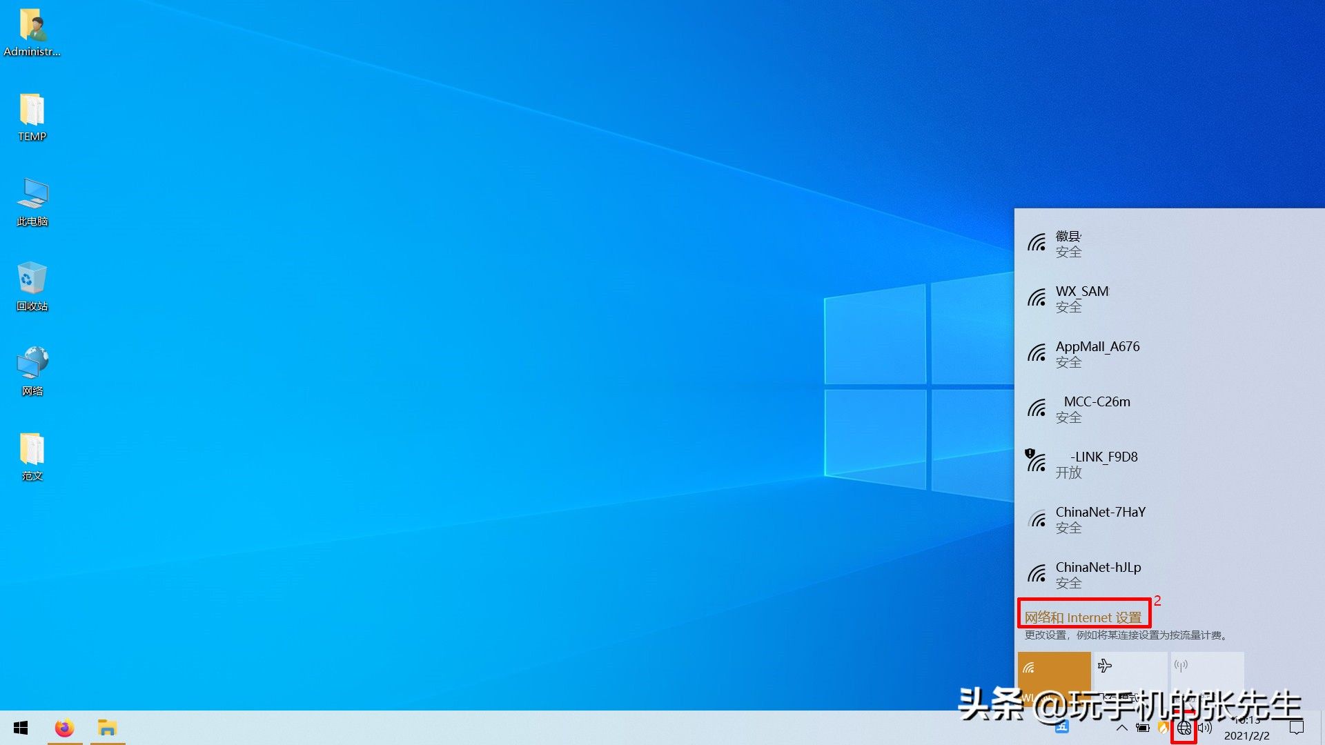
Task: Expand hidden system tray icons chevron
Action: pyautogui.click(x=1122, y=728)
